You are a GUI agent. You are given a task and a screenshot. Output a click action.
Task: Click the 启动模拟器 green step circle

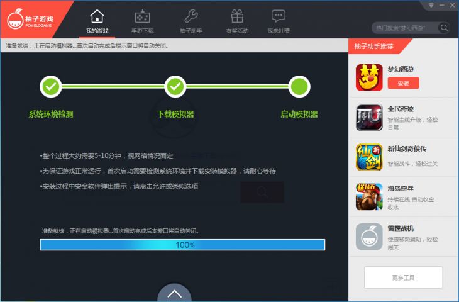pyautogui.click(x=299, y=86)
